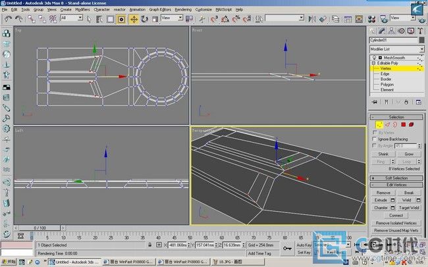
Task: Activate the Select and Scale tool
Action: point(155,19)
